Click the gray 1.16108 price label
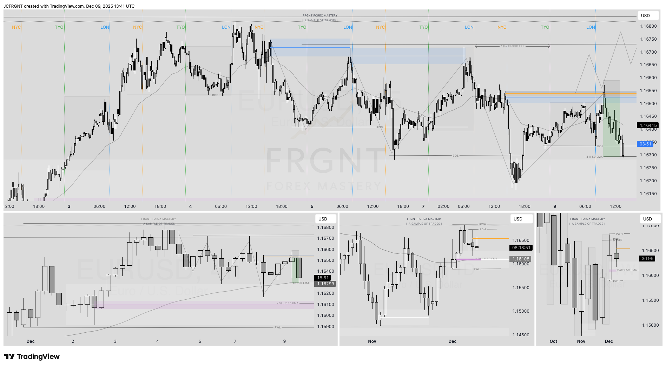 point(521,259)
